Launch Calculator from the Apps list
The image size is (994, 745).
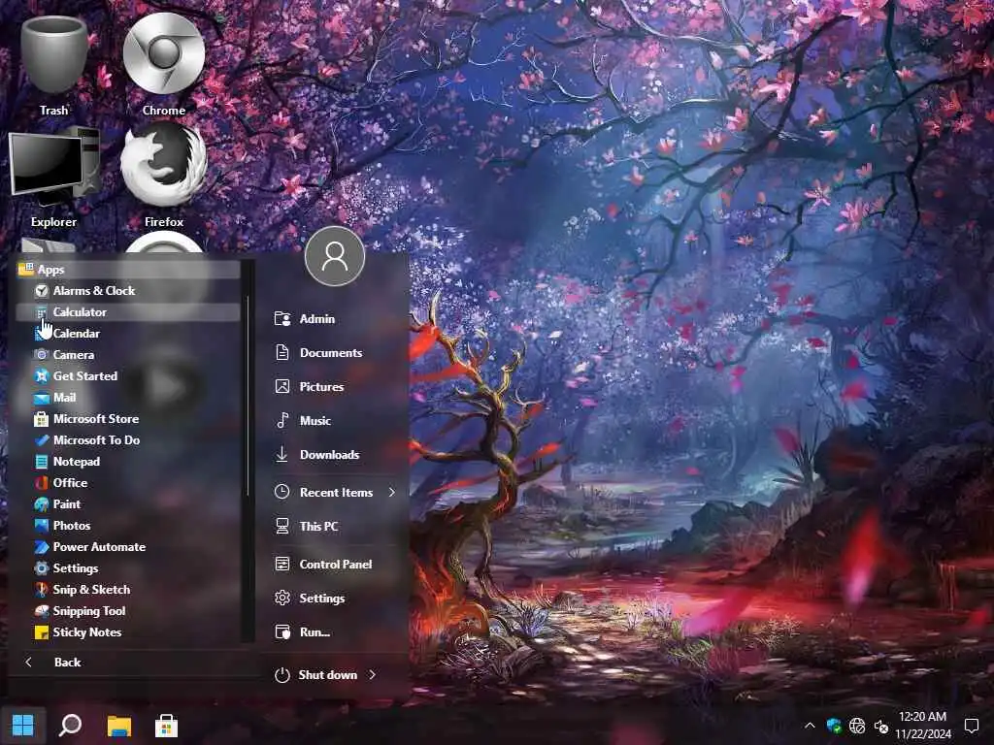pyautogui.click(x=127, y=311)
